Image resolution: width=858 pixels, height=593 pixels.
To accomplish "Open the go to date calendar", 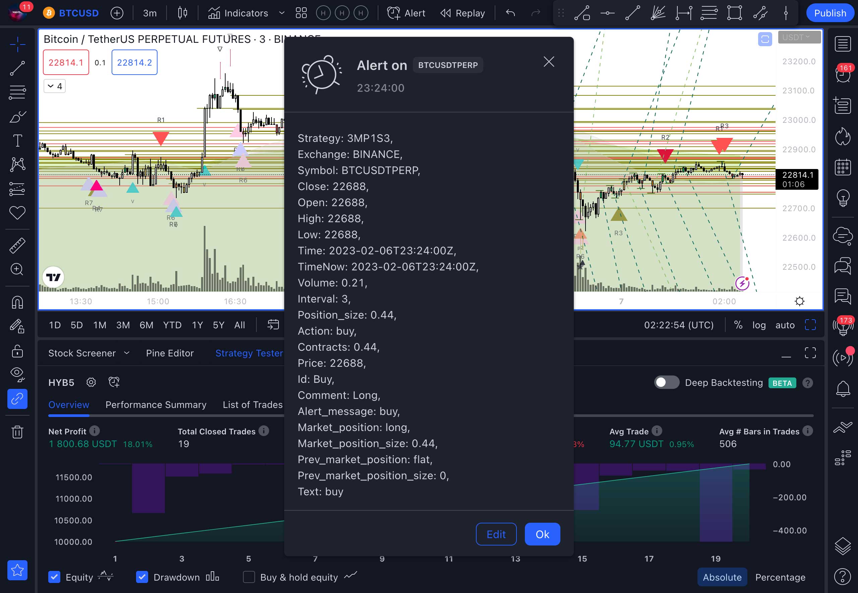I will coord(273,325).
